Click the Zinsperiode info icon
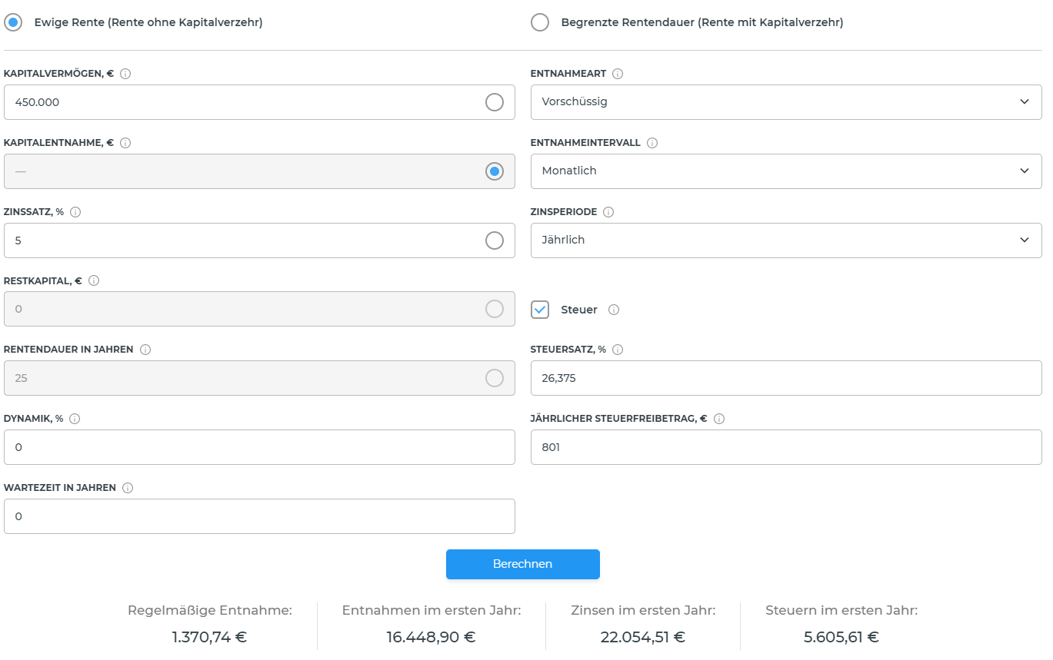1053x660 pixels. pos(608,212)
